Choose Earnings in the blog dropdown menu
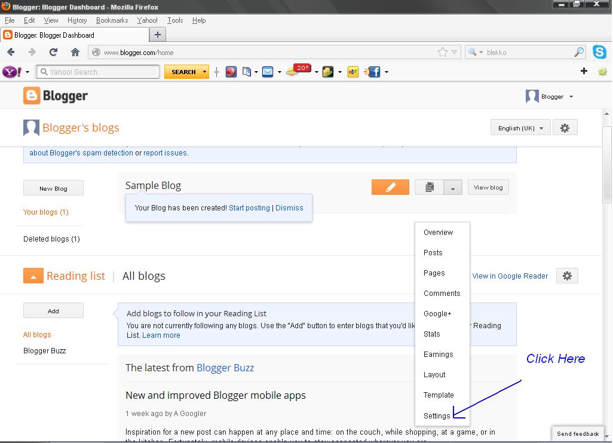 [439, 354]
